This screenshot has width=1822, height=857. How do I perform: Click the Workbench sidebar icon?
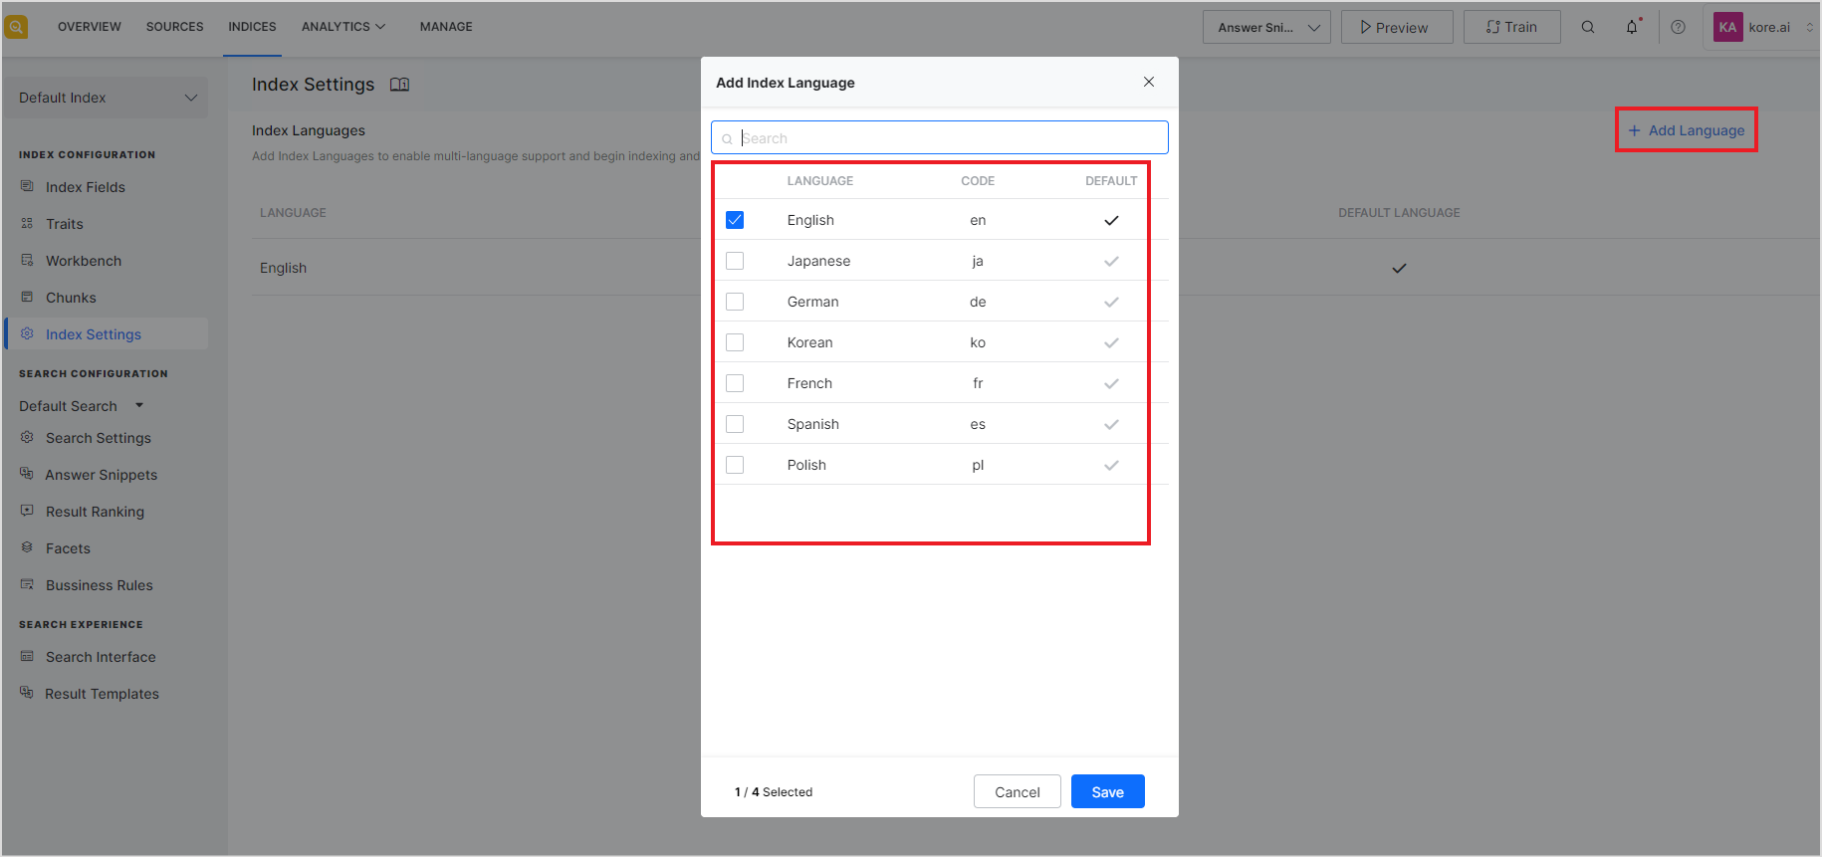(x=27, y=260)
